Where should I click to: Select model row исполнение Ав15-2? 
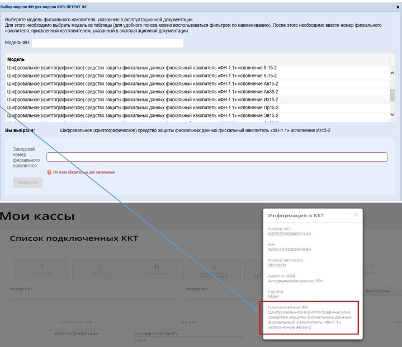pyautogui.click(x=197, y=84)
